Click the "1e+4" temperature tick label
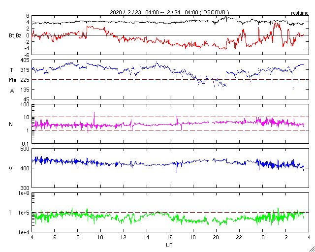 pos(24,232)
